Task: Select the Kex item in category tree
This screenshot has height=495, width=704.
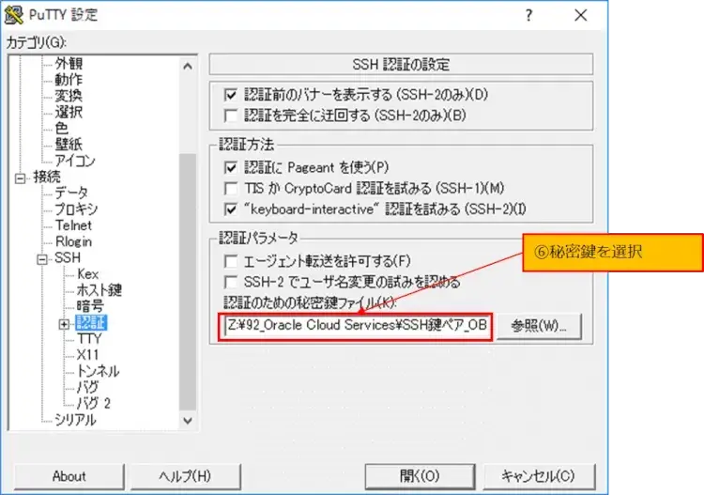Action: tap(87, 274)
